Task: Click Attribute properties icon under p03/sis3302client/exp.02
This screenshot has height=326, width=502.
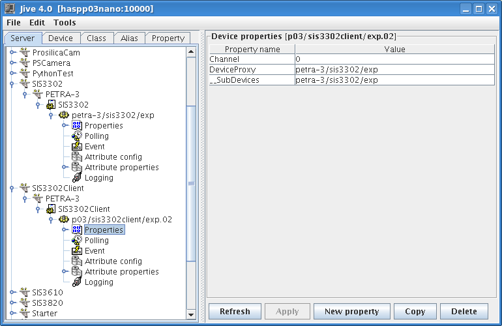Action: [77, 272]
